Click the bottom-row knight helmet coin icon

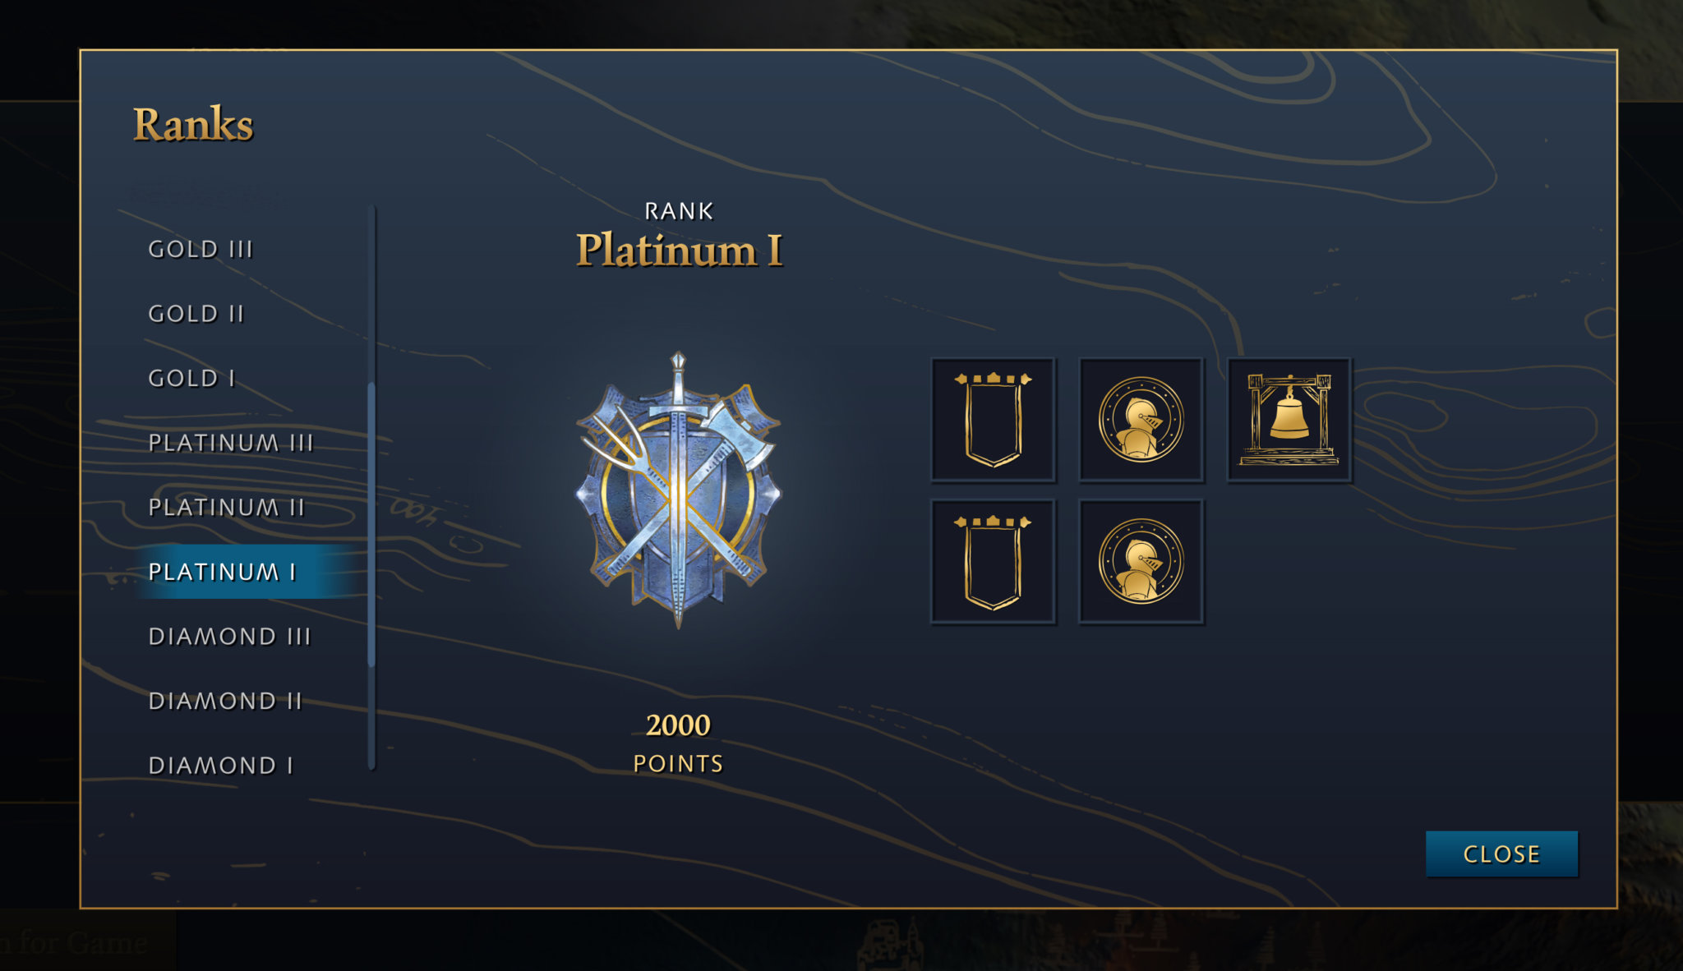tap(1141, 562)
